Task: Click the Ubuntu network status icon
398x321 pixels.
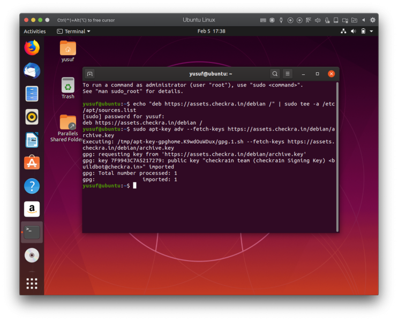Action: (343, 31)
